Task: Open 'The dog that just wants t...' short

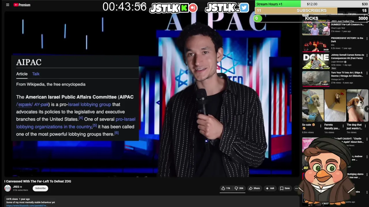Action: pos(357,106)
